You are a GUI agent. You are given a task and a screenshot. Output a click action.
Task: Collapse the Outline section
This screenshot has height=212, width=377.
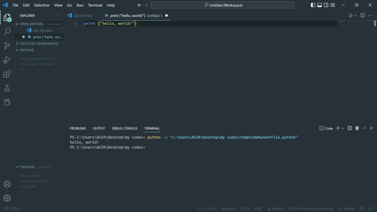pos(17,50)
